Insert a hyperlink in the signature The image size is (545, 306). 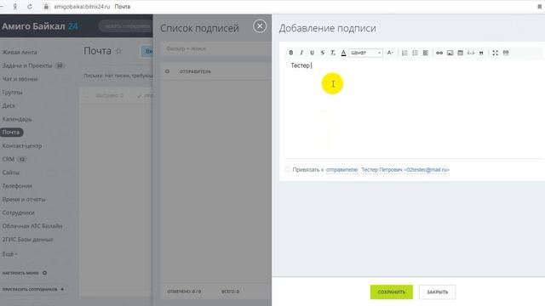click(439, 53)
